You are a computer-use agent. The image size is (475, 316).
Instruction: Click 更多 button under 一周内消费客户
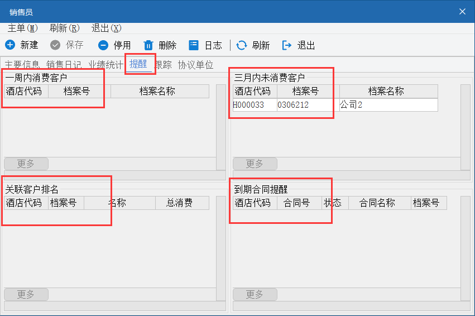(x=26, y=164)
